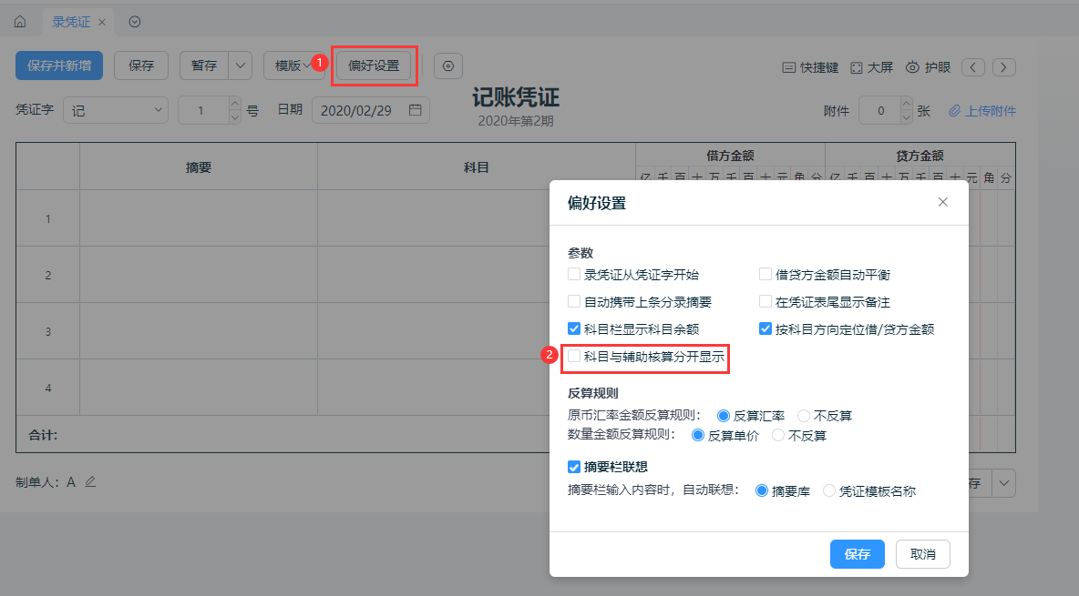Go to next voucher arrow
This screenshot has width=1079, height=596.
click(1004, 67)
